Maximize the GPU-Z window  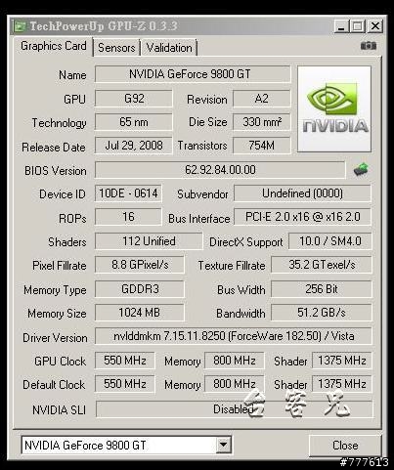358,26
